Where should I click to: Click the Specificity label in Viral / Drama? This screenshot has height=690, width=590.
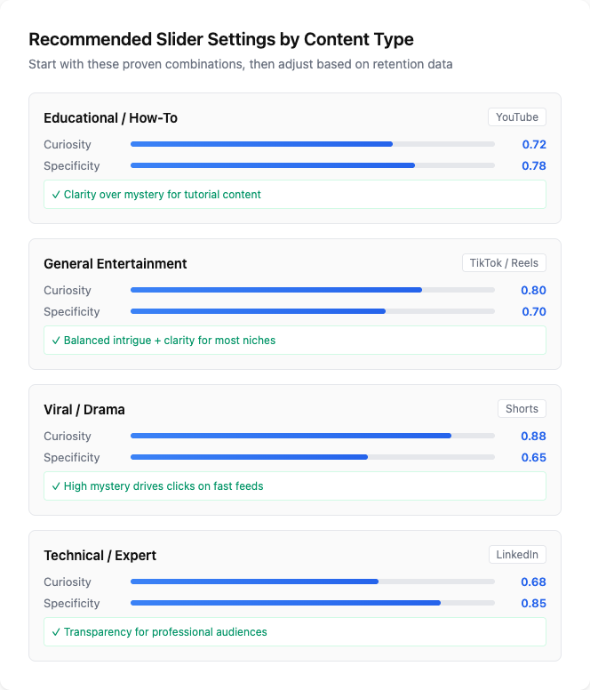(72, 458)
